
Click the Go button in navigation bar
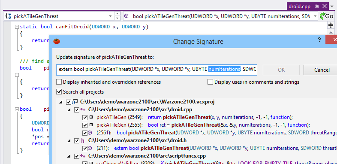pos(327,16)
